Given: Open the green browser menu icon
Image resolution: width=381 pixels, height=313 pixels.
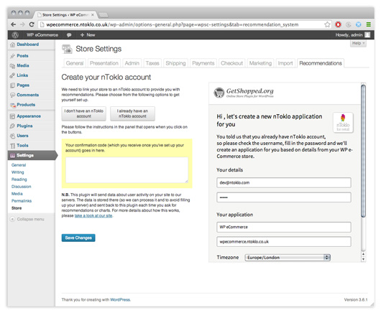Looking at the screenshot, I should pos(368,24).
